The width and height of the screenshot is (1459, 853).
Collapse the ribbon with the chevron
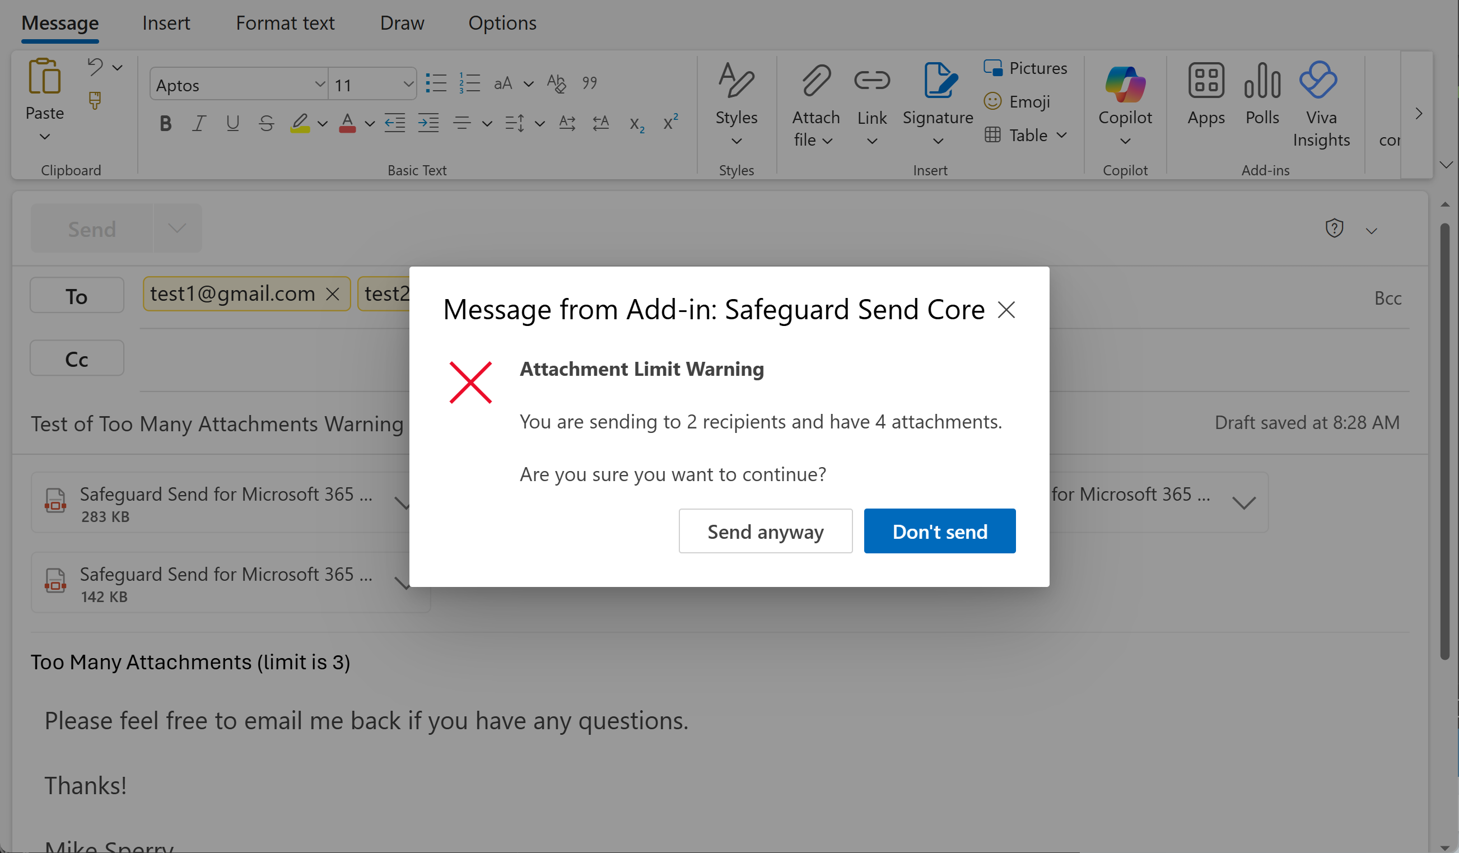tap(1446, 165)
